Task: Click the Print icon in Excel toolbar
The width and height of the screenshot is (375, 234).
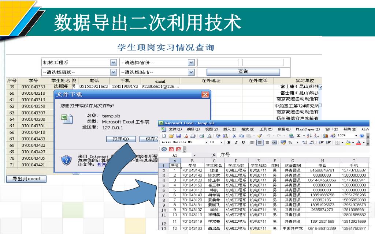Action: [202, 136]
